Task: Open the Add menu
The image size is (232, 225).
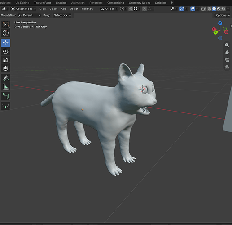Action: click(63, 9)
